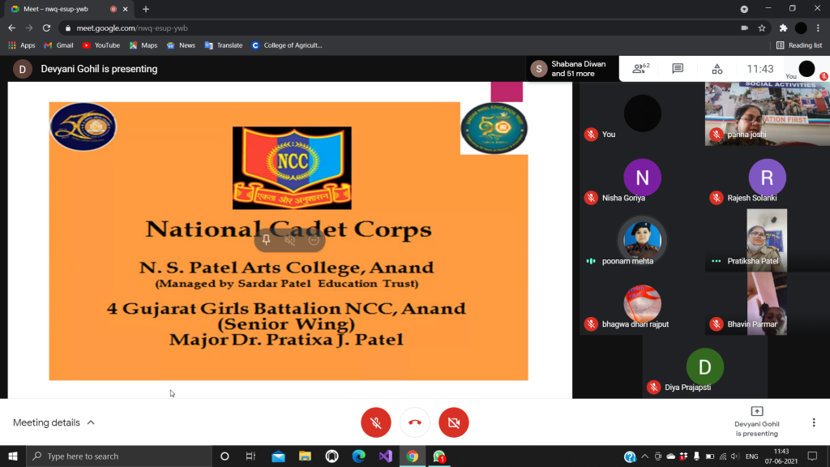
Task: Reload the Meet page
Action: [x=46, y=28]
